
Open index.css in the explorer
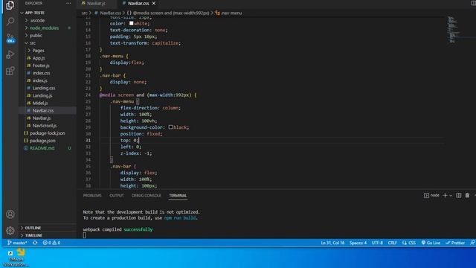tap(42, 73)
